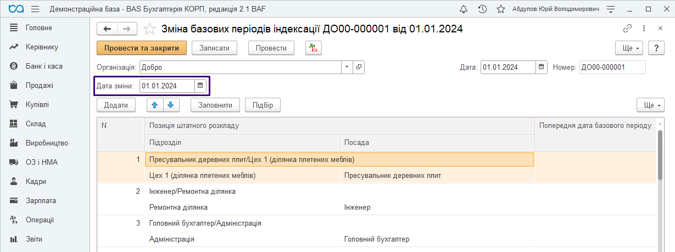Screen dimensions: 675x252
Task: Open calendar for Дата зміни field
Action: (x=200, y=86)
